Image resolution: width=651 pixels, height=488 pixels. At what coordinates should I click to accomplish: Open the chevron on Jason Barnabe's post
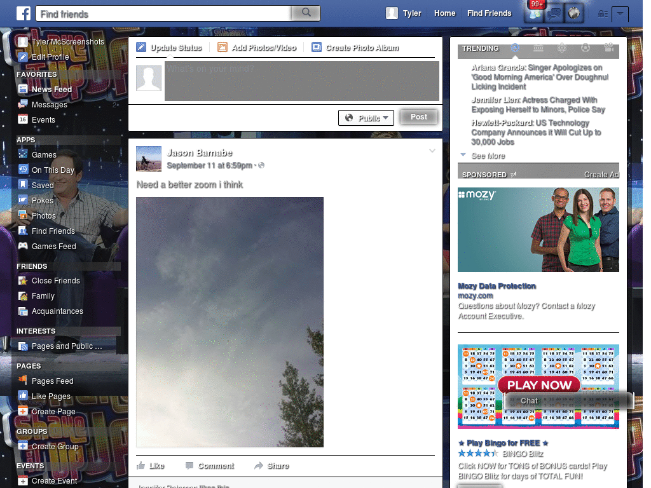coord(432,151)
